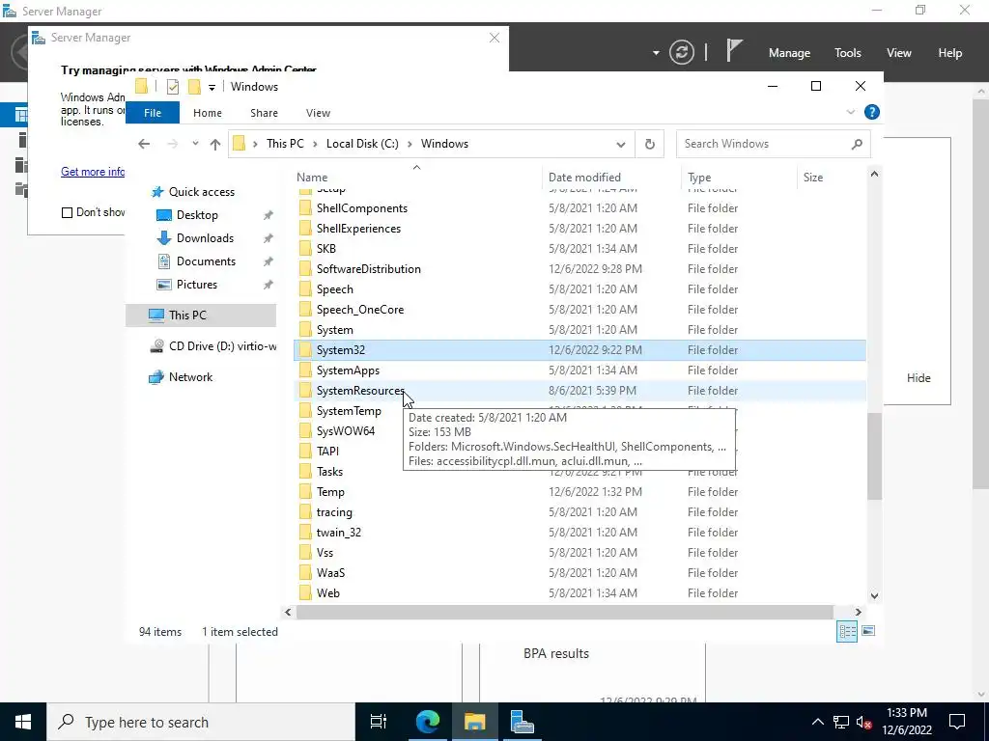Open the Tools menu in Server Manager
The height and width of the screenshot is (741, 989).
848,53
